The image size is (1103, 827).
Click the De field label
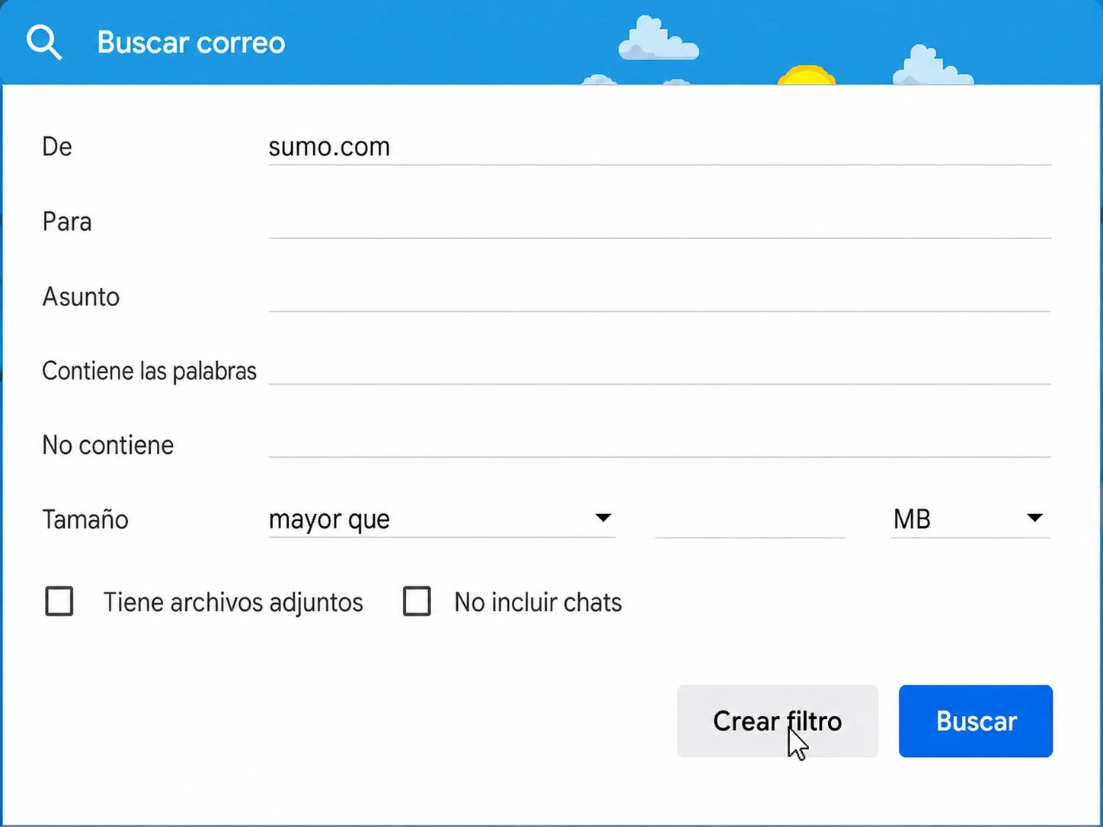[57, 146]
